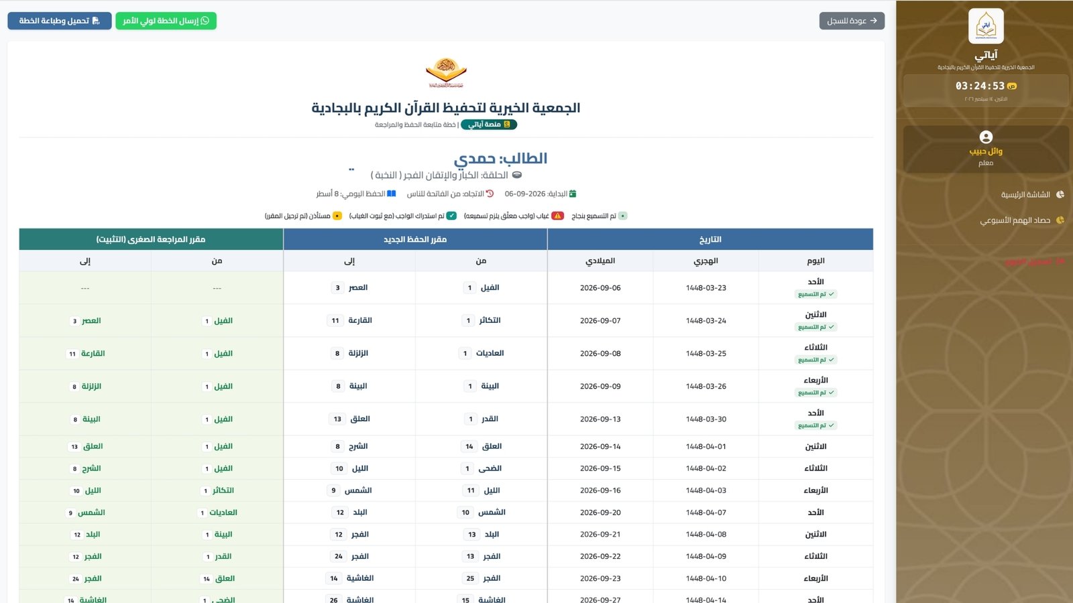Click the آياتي logo in the sidebar
1073x603 pixels.
(x=986, y=26)
